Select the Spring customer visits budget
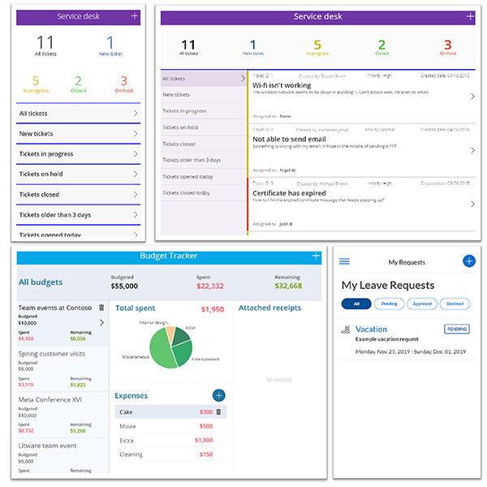The height and width of the screenshot is (487, 487). [x=62, y=368]
